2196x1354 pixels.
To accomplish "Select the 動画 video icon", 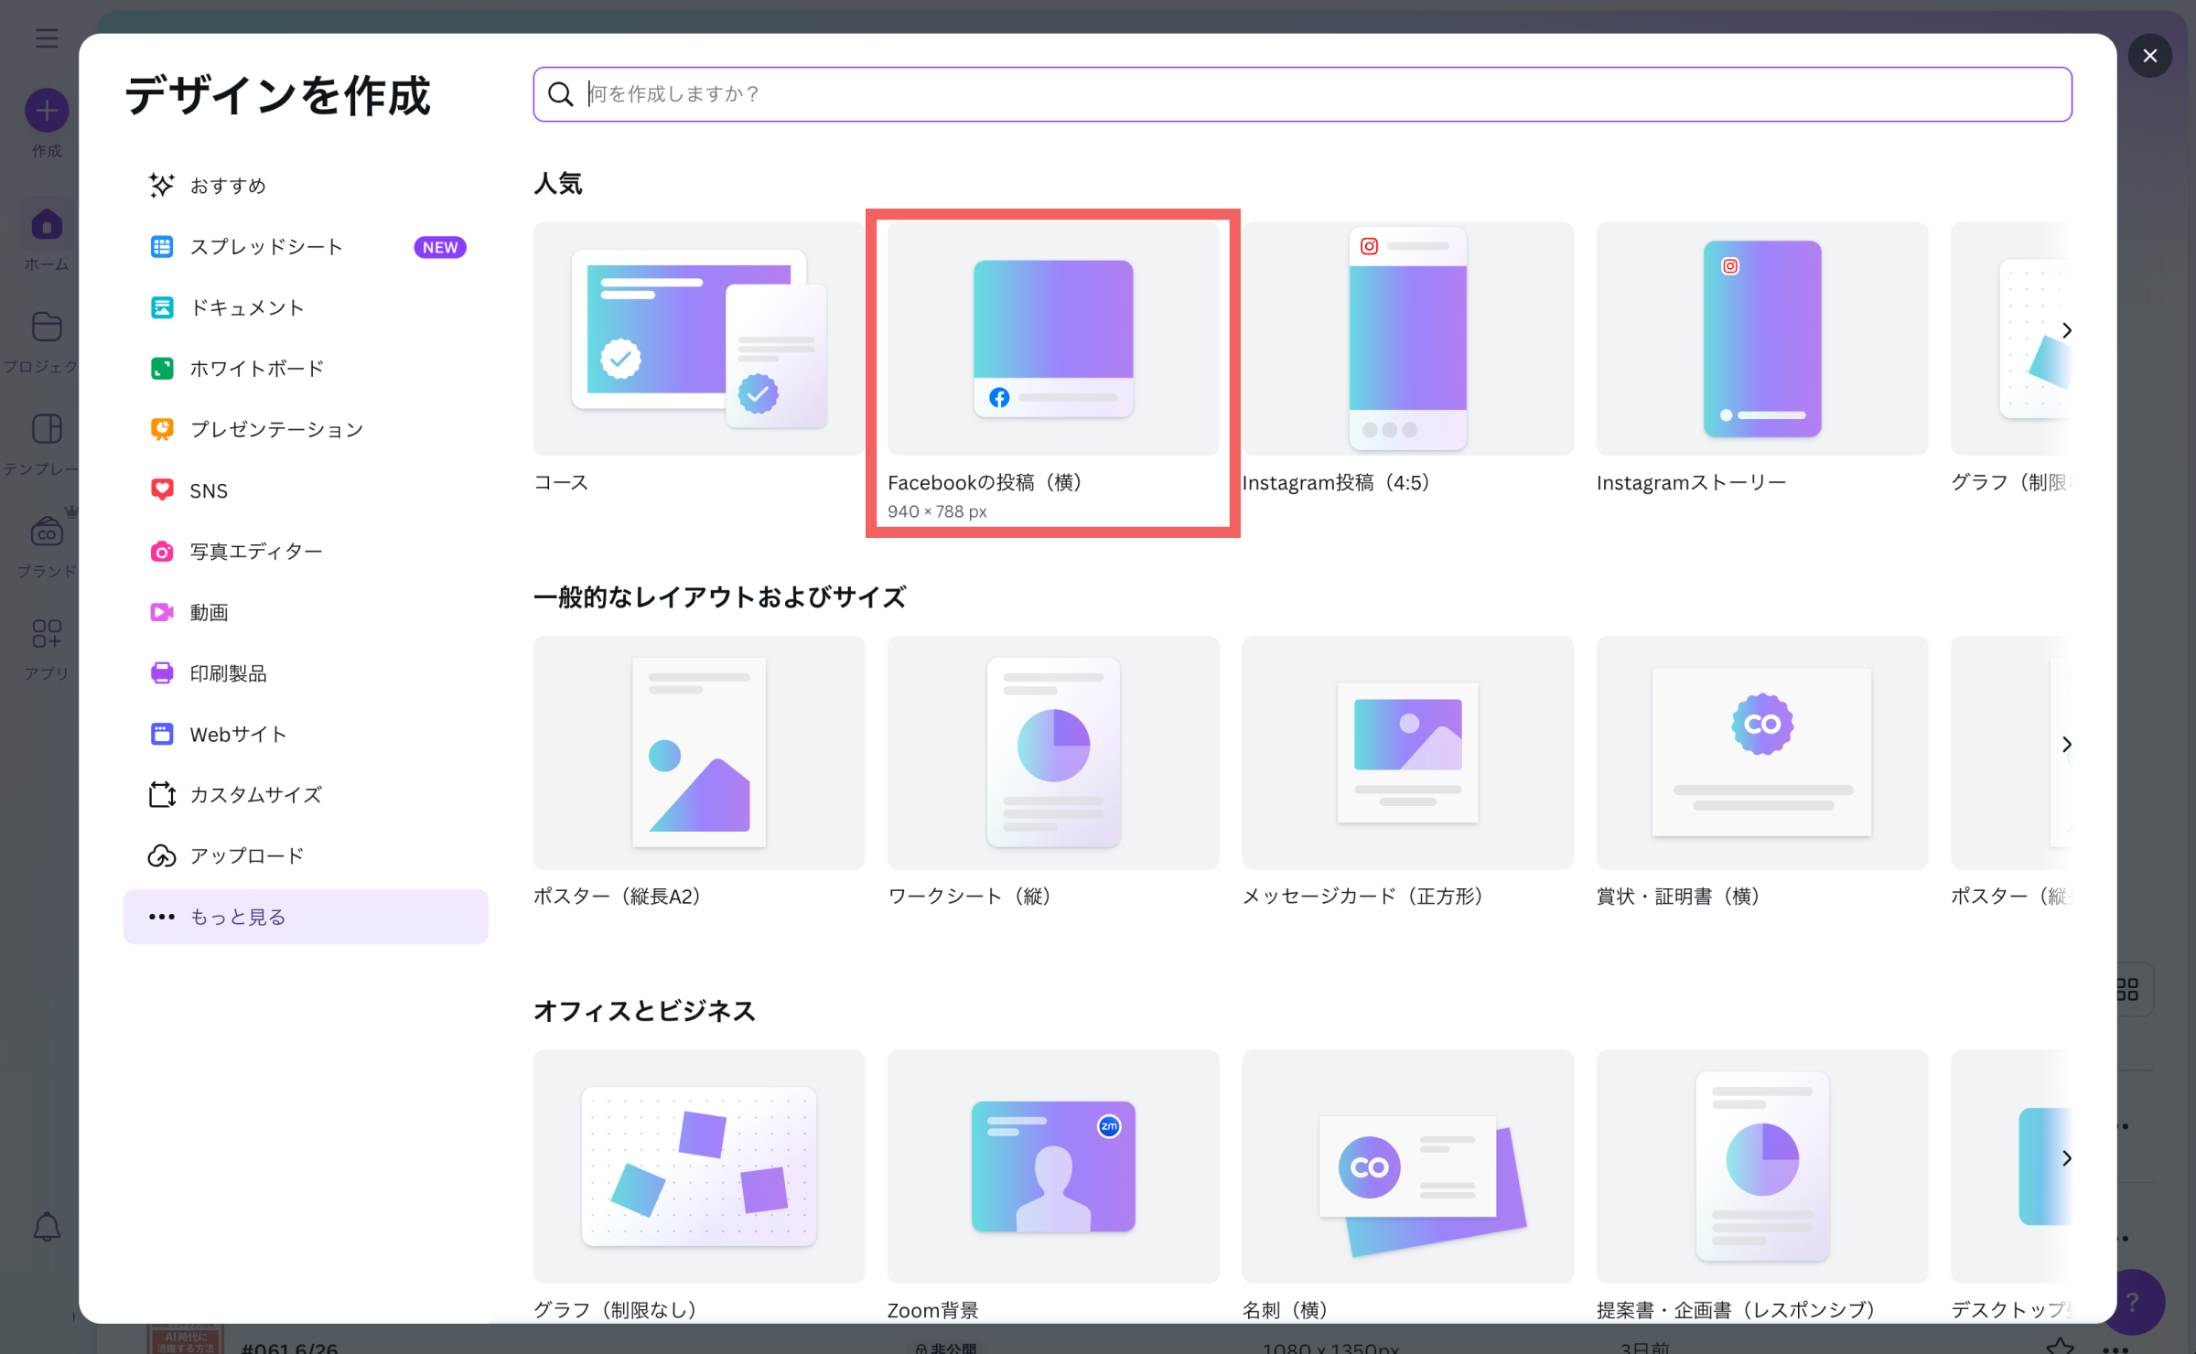I will tap(162, 612).
